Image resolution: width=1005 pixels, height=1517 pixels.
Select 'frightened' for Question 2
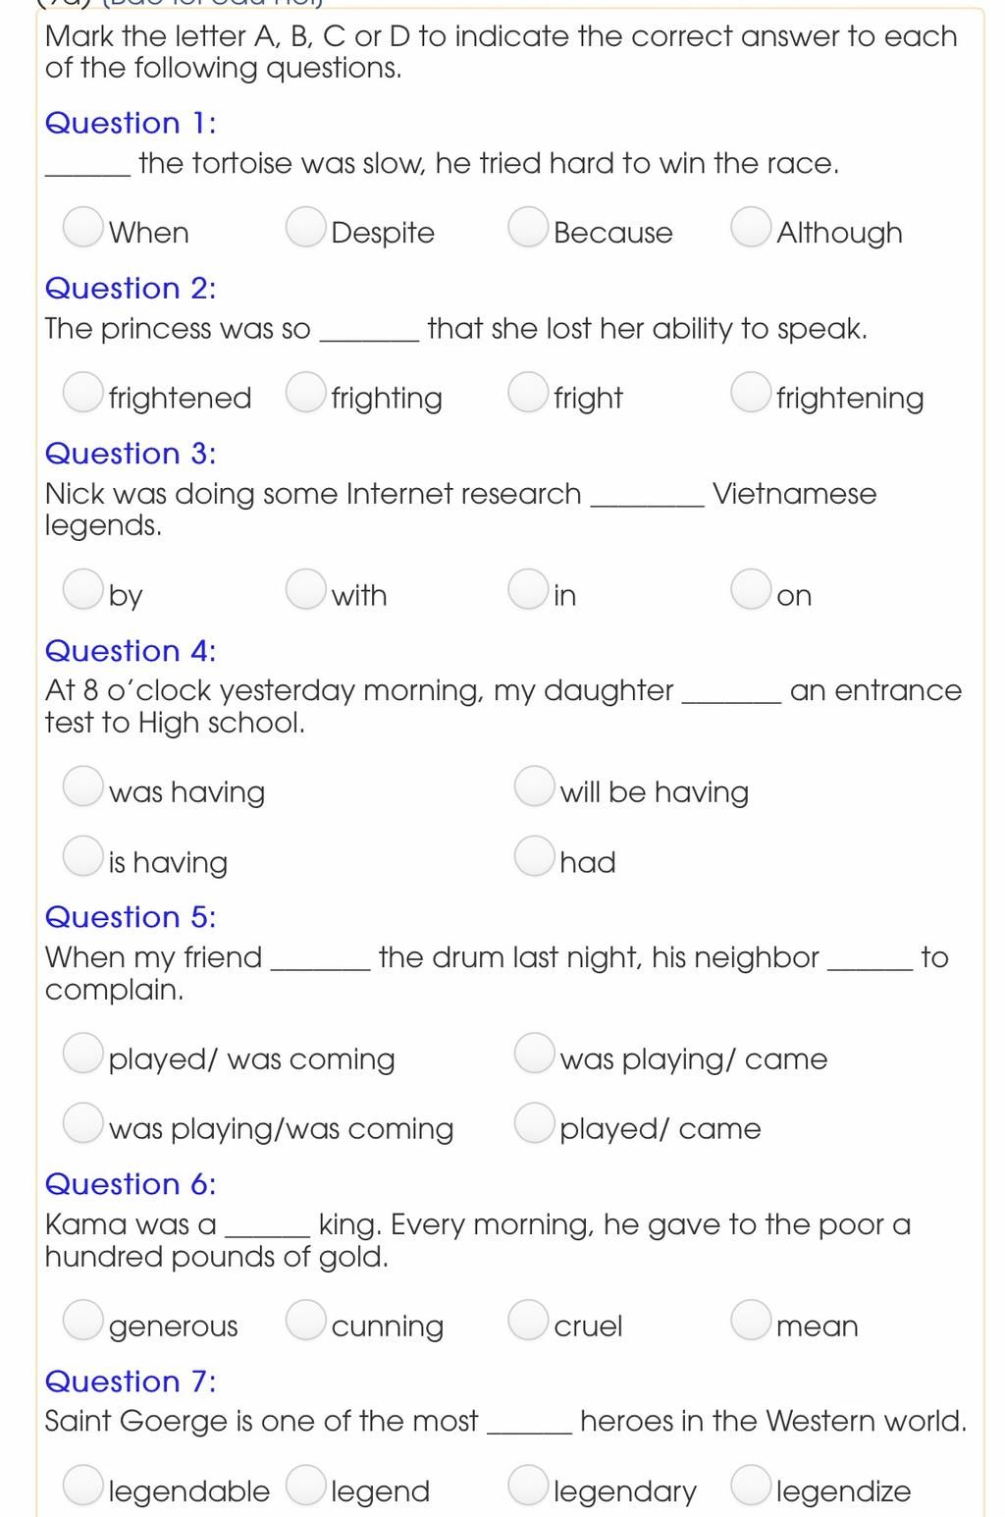pyautogui.click(x=83, y=392)
